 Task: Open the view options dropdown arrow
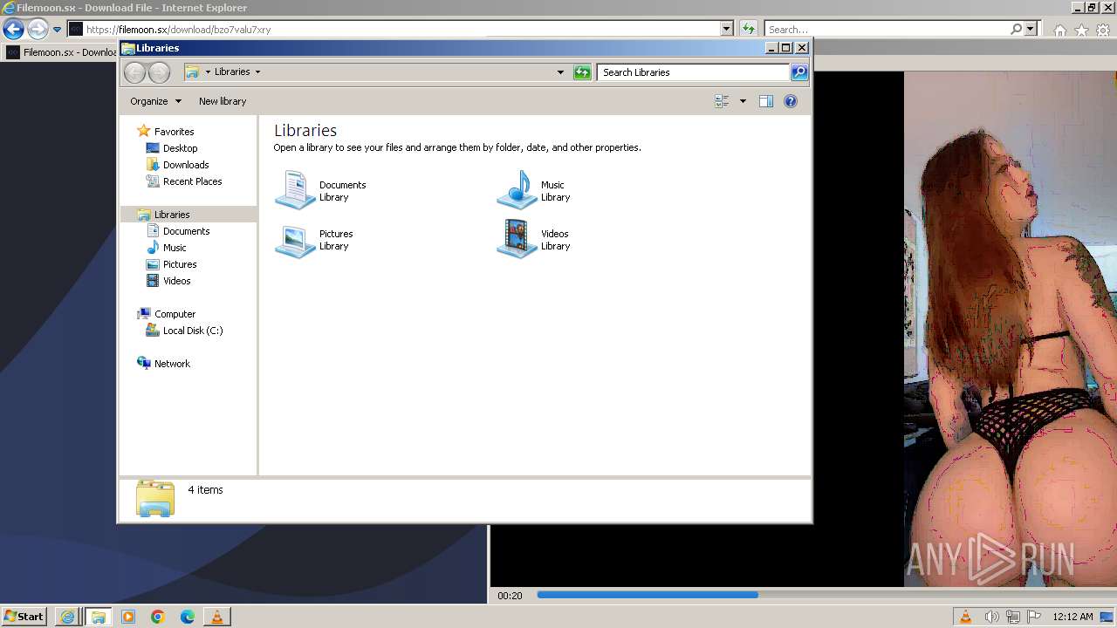tap(743, 101)
